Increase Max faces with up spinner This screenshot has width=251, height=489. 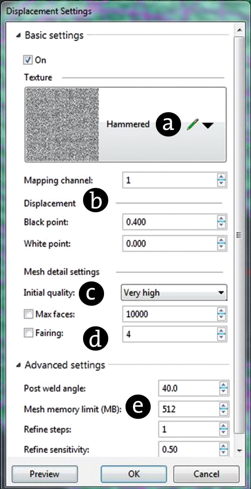pos(222,311)
